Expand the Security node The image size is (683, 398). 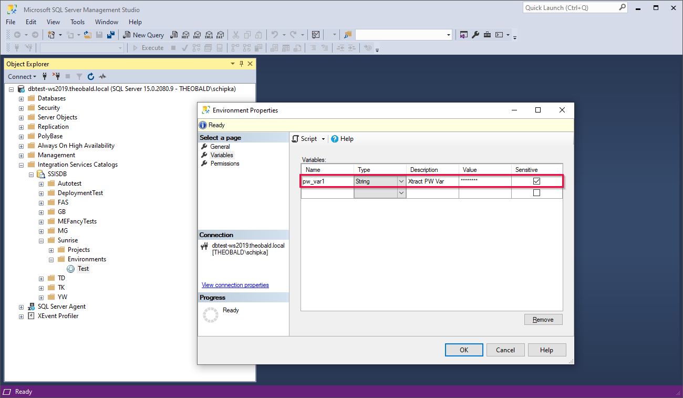21,108
